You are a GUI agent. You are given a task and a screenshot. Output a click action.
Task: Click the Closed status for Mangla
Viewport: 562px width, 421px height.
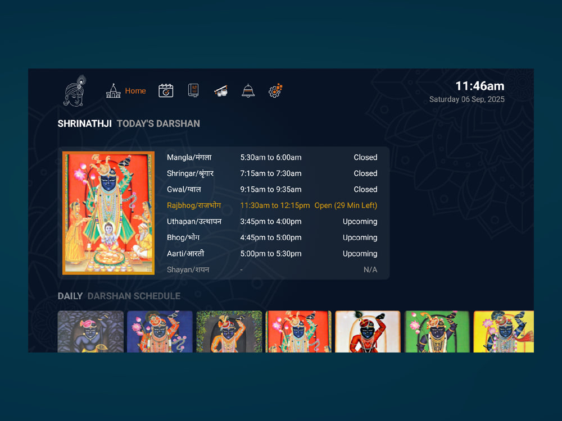pos(365,158)
